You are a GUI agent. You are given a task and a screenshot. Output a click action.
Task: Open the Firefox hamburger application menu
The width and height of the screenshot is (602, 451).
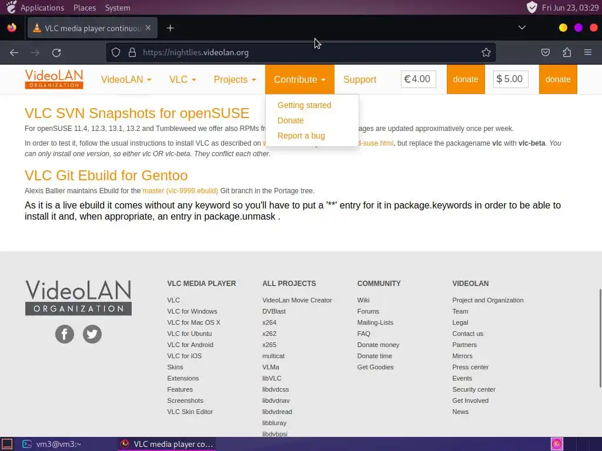tap(588, 52)
